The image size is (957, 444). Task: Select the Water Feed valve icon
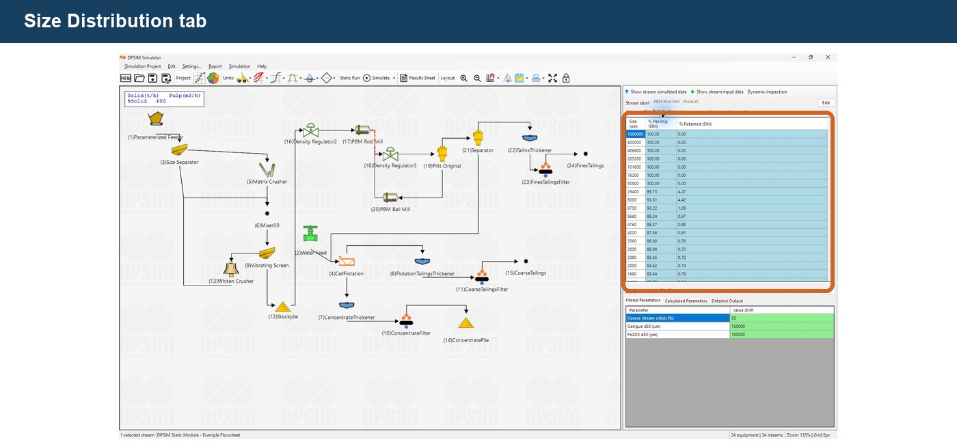311,234
